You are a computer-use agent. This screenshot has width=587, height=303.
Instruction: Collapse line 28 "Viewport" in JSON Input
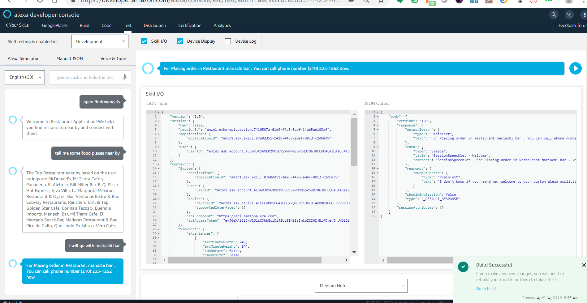click(159, 229)
